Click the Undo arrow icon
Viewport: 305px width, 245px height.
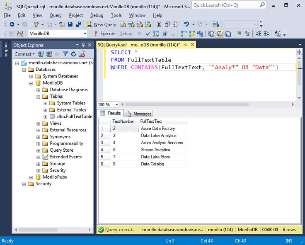point(186,24)
